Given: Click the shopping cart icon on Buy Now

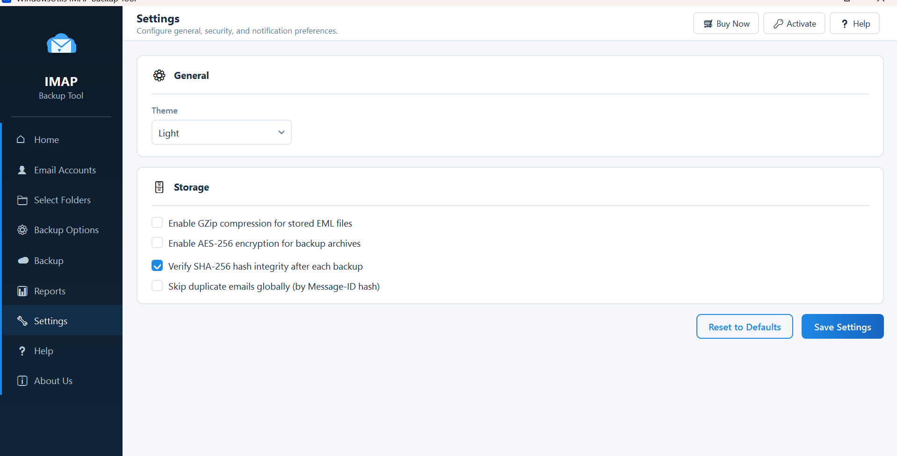Looking at the screenshot, I should [x=708, y=24].
